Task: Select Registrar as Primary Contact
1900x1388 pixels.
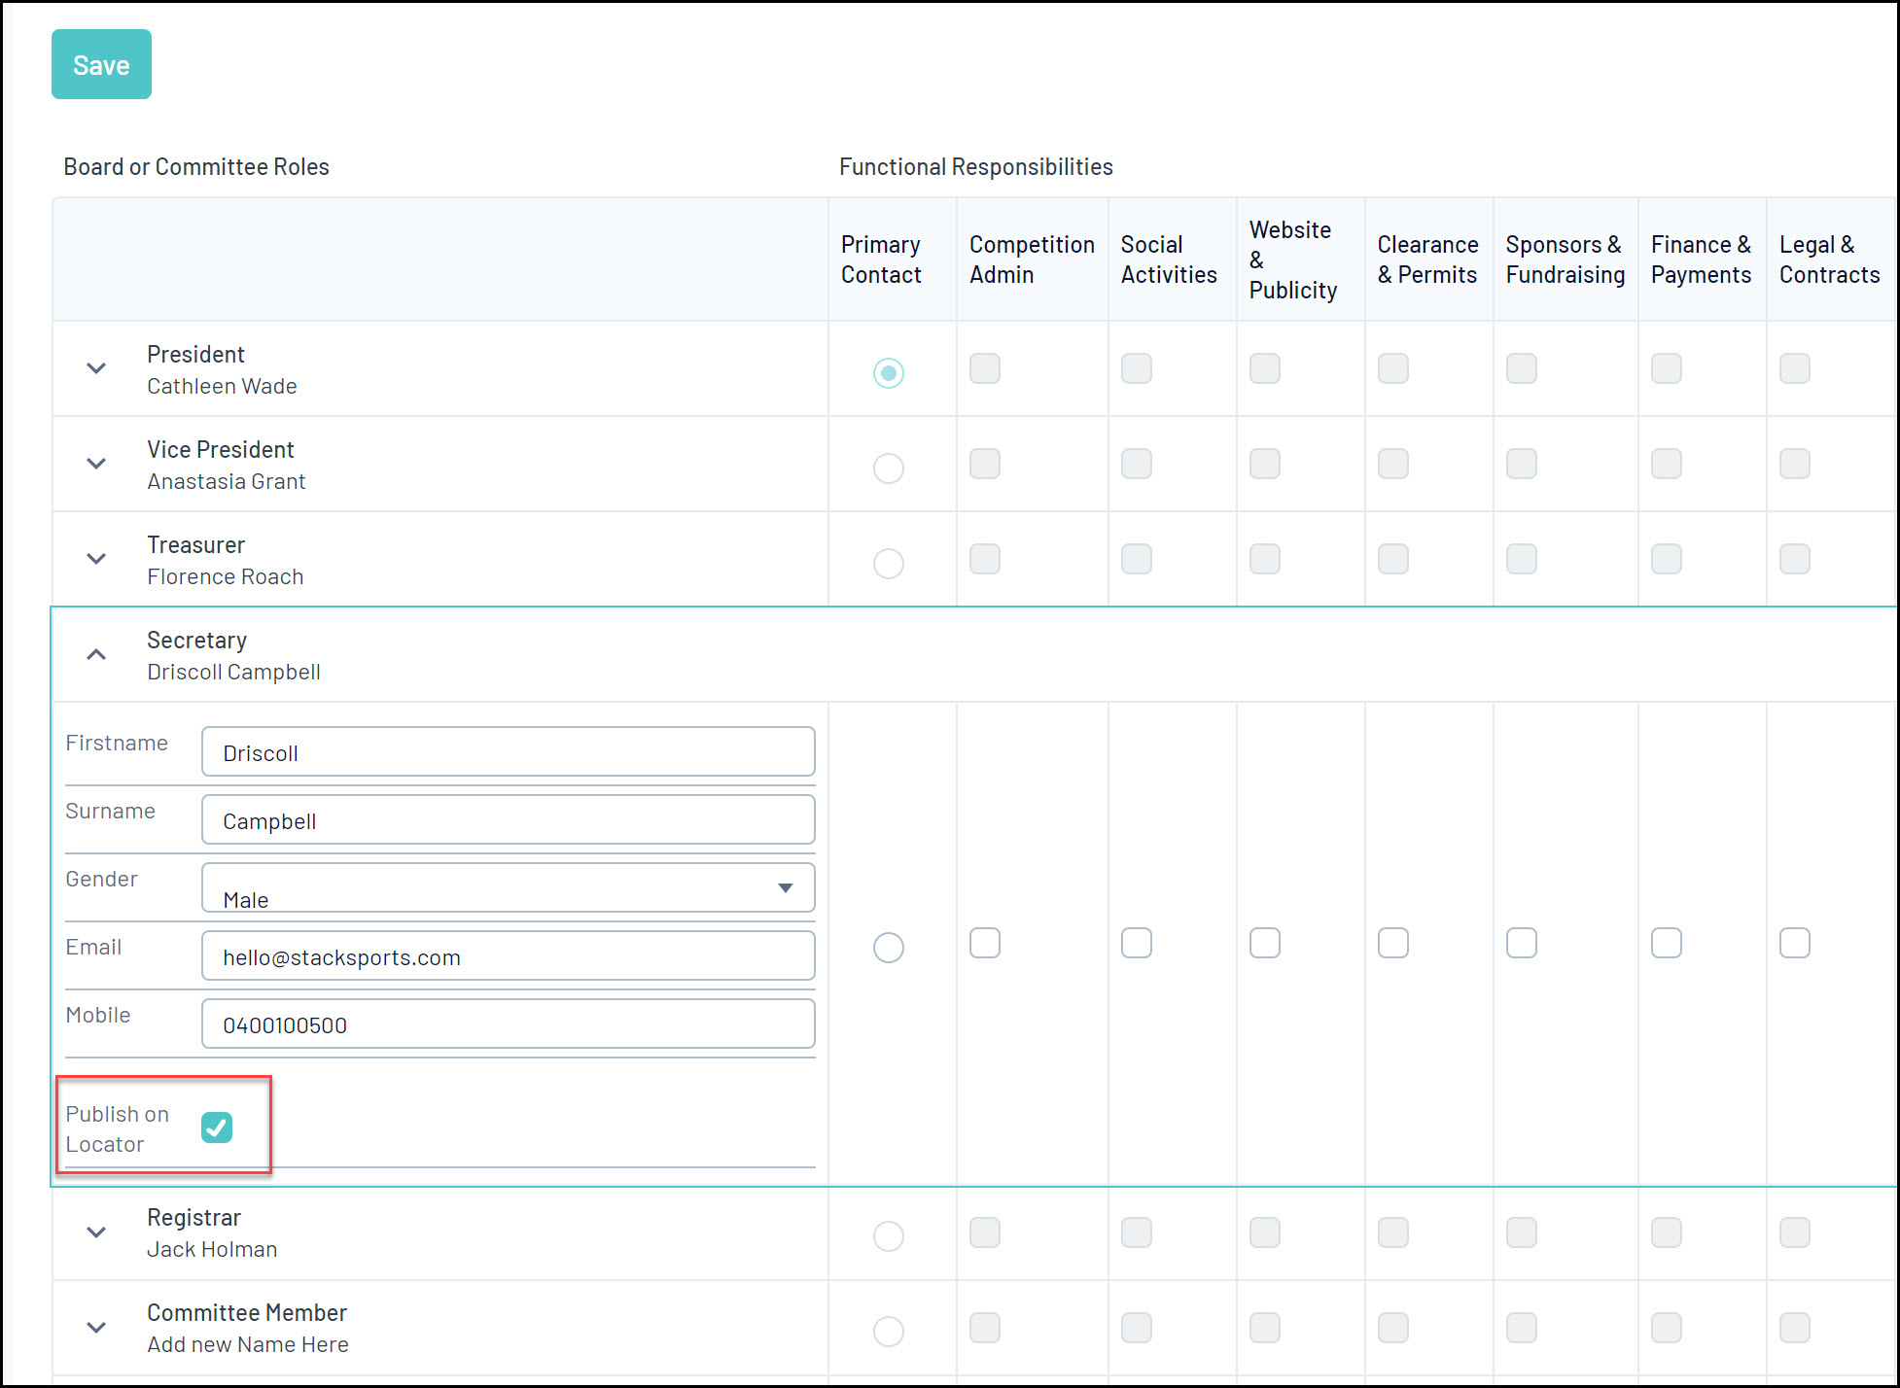Action: click(888, 1236)
